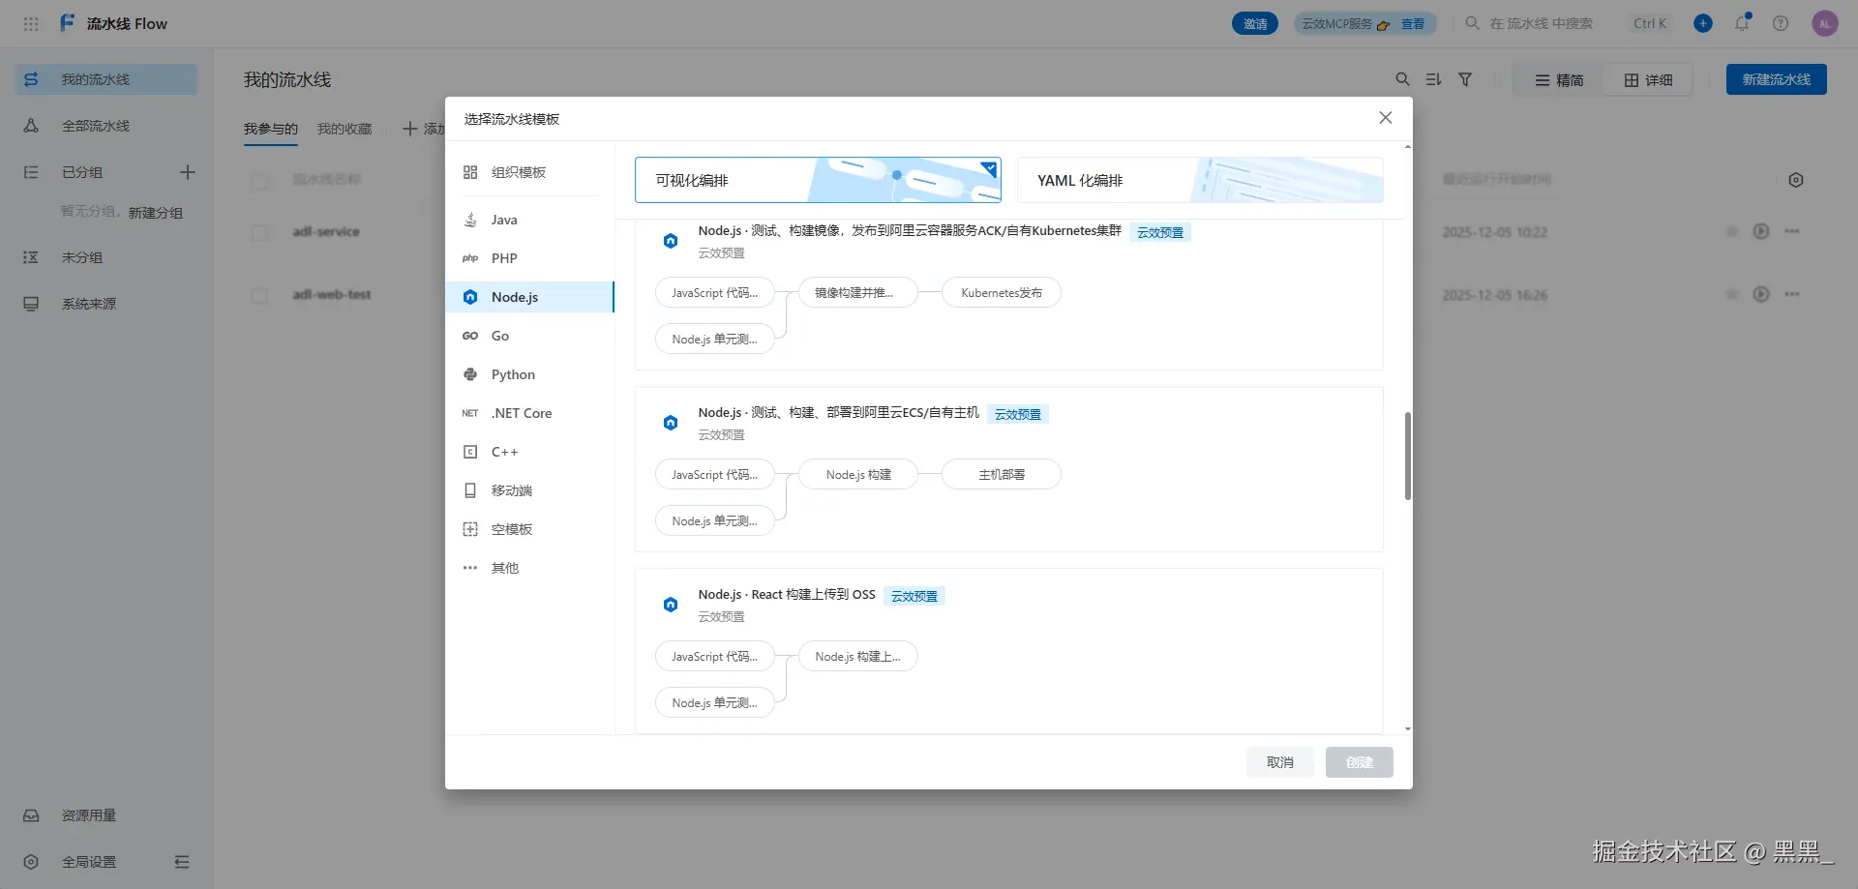1858x889 pixels.
Task: Open the table column settings icon
Action: tap(1796, 180)
